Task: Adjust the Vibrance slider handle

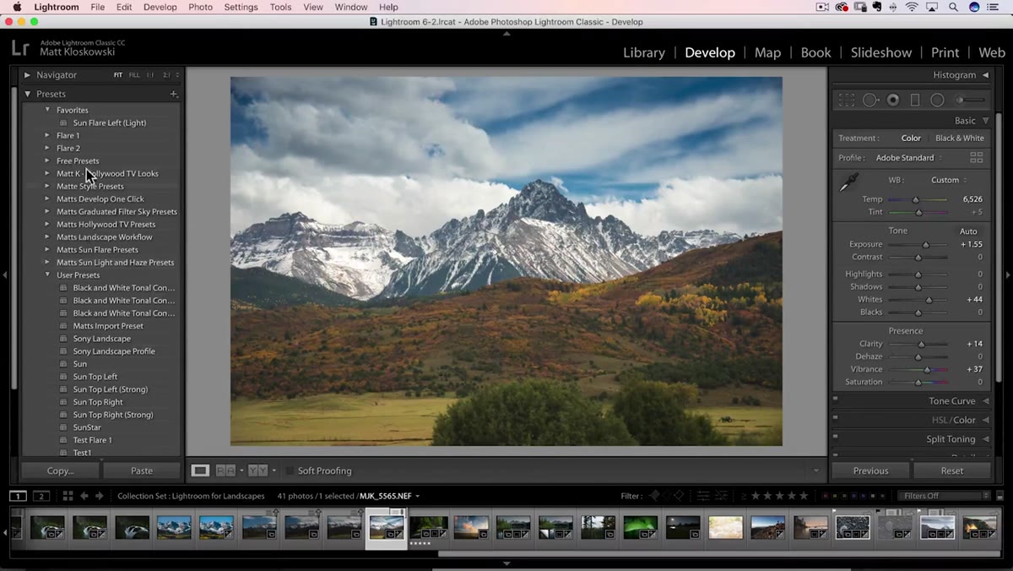Action: point(927,369)
